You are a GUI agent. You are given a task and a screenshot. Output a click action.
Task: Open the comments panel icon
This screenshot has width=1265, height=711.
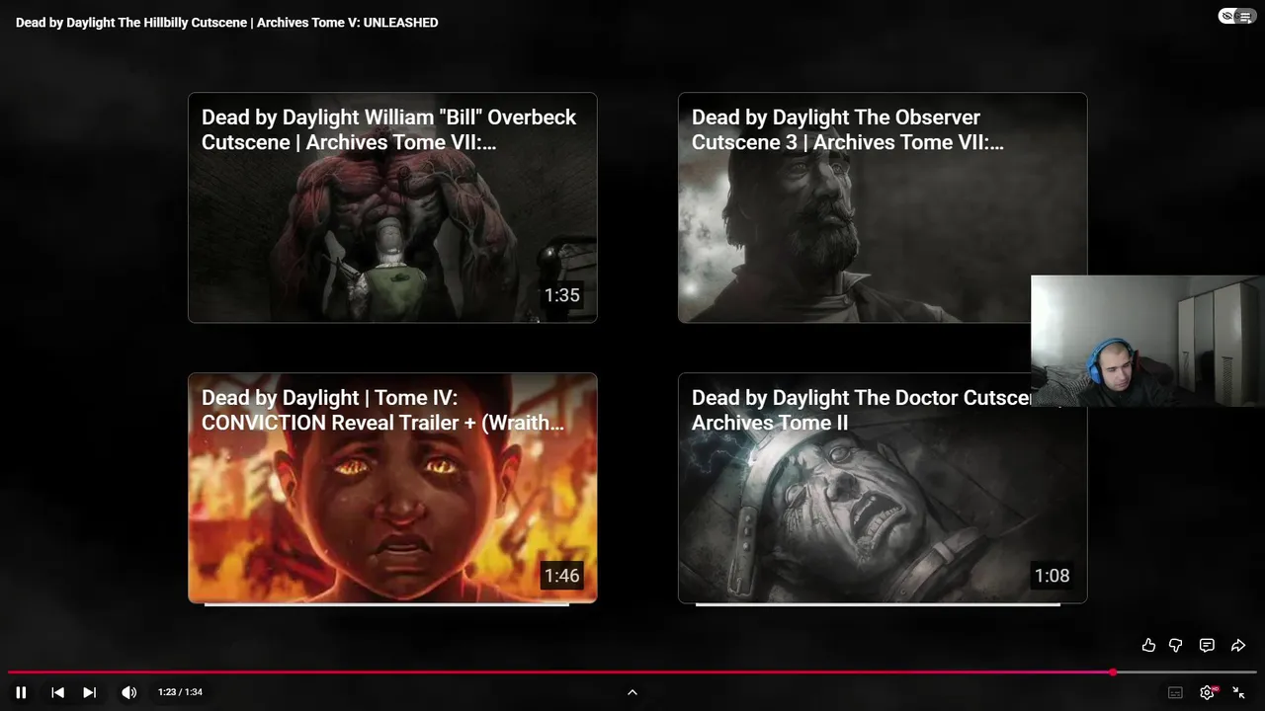1207,645
